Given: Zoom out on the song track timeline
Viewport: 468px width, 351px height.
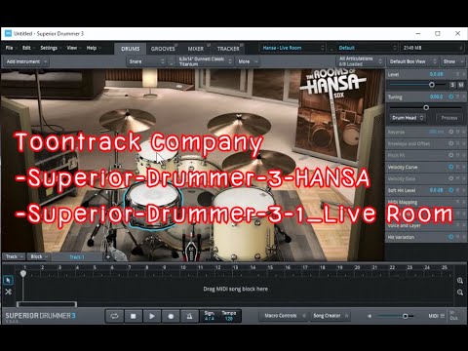Looking at the screenshot, I should 460,292.
